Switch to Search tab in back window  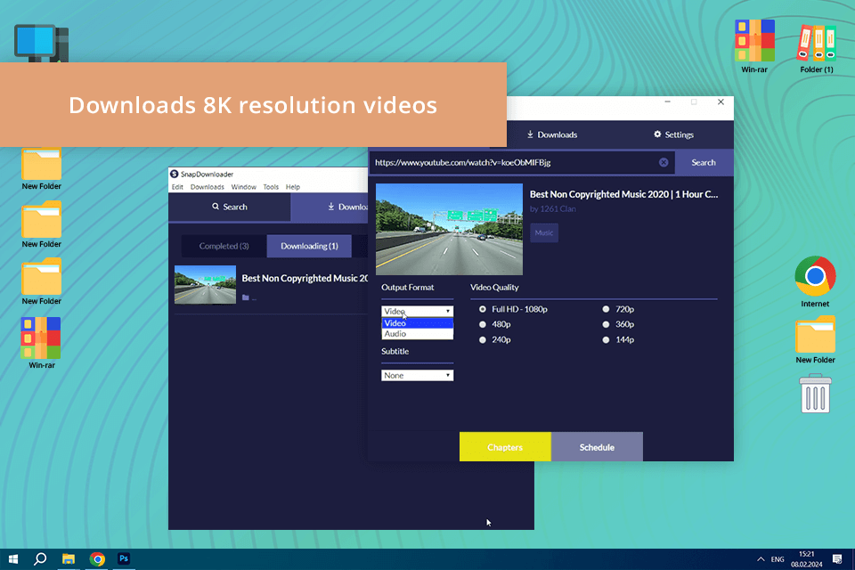[230, 207]
